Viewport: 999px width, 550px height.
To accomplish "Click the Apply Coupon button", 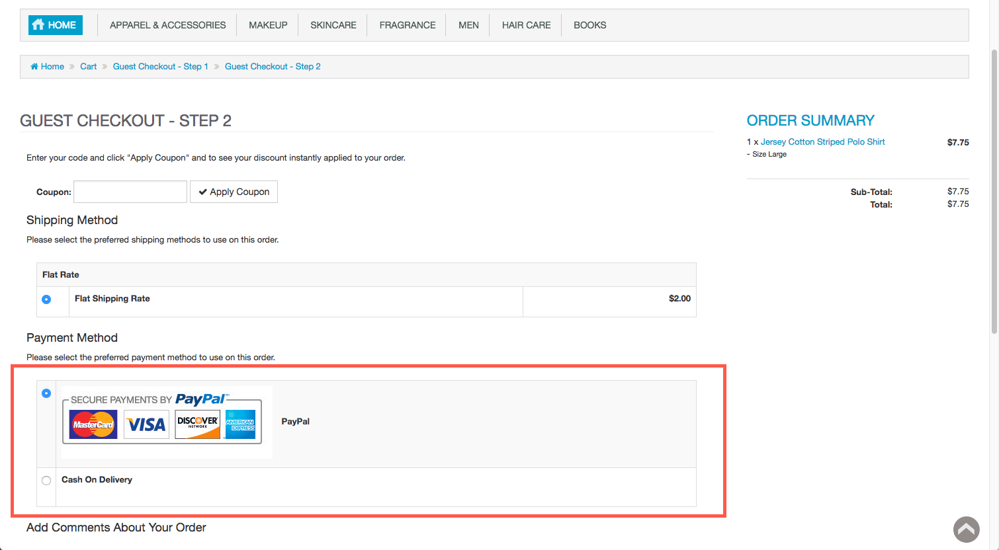I will pos(234,192).
